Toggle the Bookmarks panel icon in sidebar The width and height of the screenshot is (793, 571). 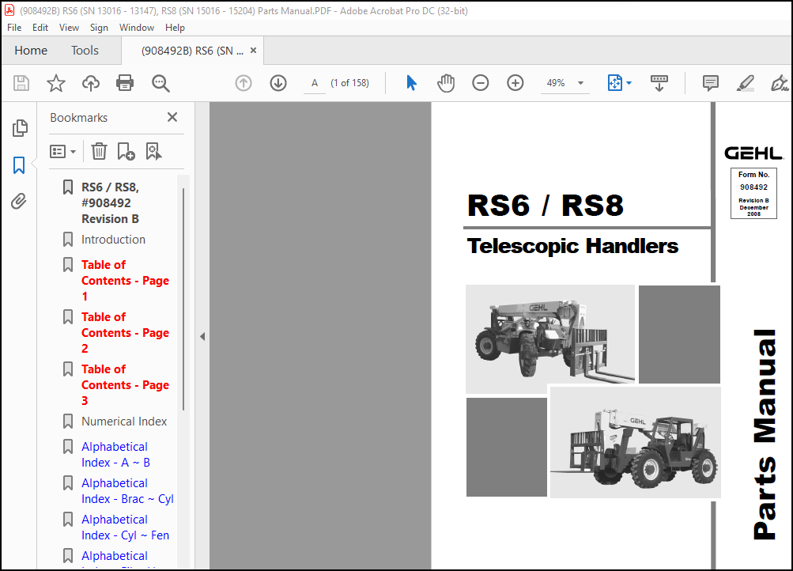coord(19,164)
